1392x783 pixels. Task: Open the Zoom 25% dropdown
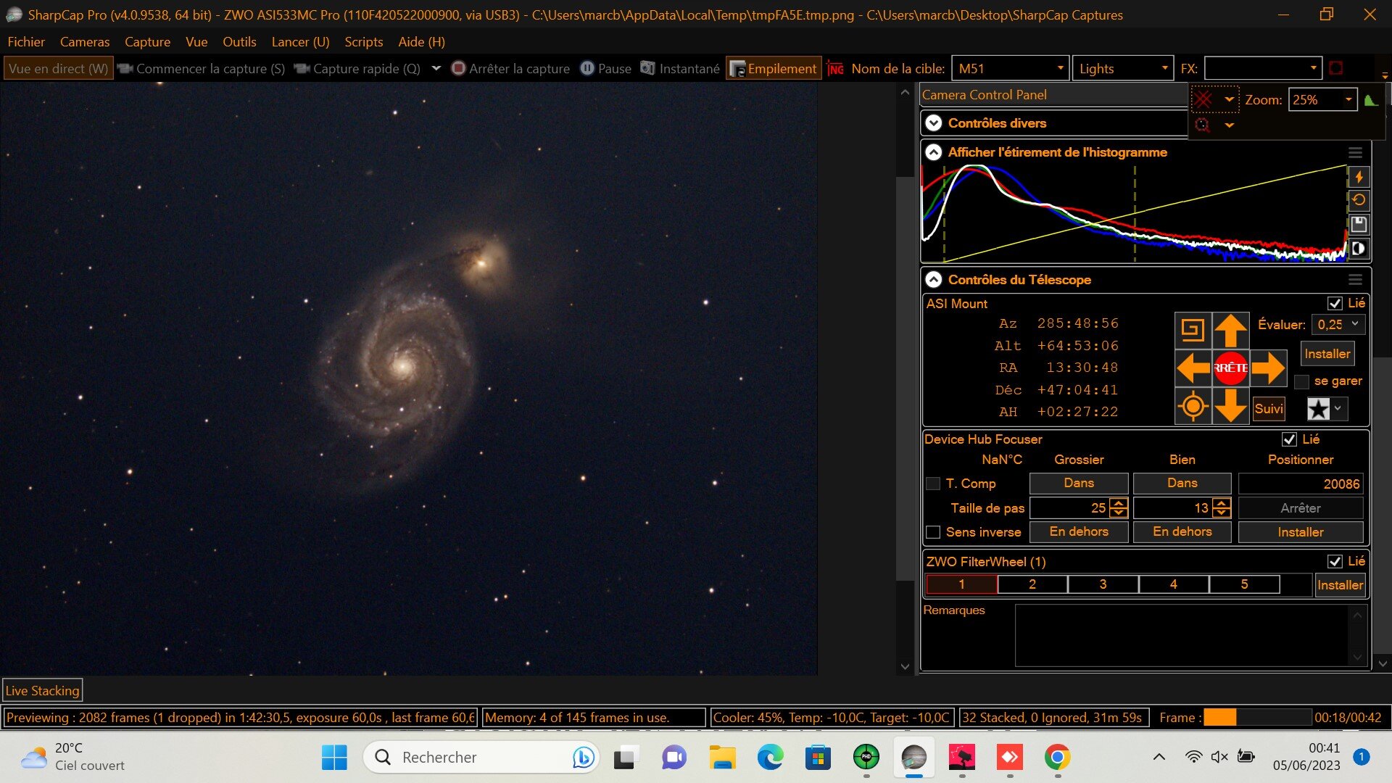click(x=1348, y=100)
